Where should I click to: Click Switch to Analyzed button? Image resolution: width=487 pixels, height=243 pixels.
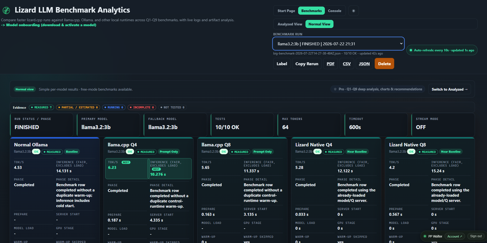coord(450,89)
